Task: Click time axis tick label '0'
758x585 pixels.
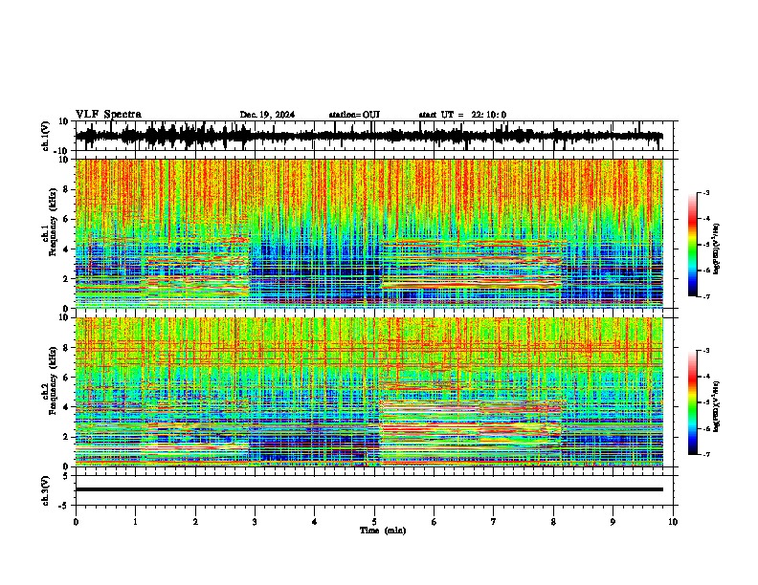Action: (x=76, y=522)
